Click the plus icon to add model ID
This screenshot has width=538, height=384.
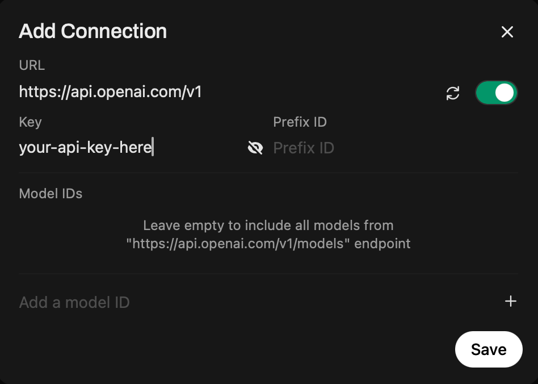click(x=511, y=302)
